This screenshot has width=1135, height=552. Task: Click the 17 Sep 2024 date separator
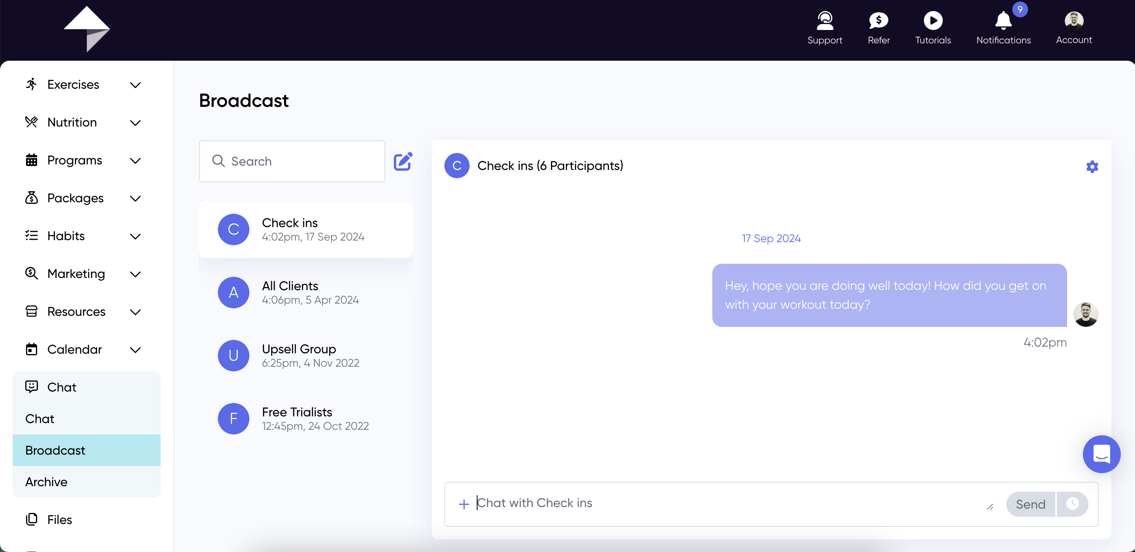771,238
